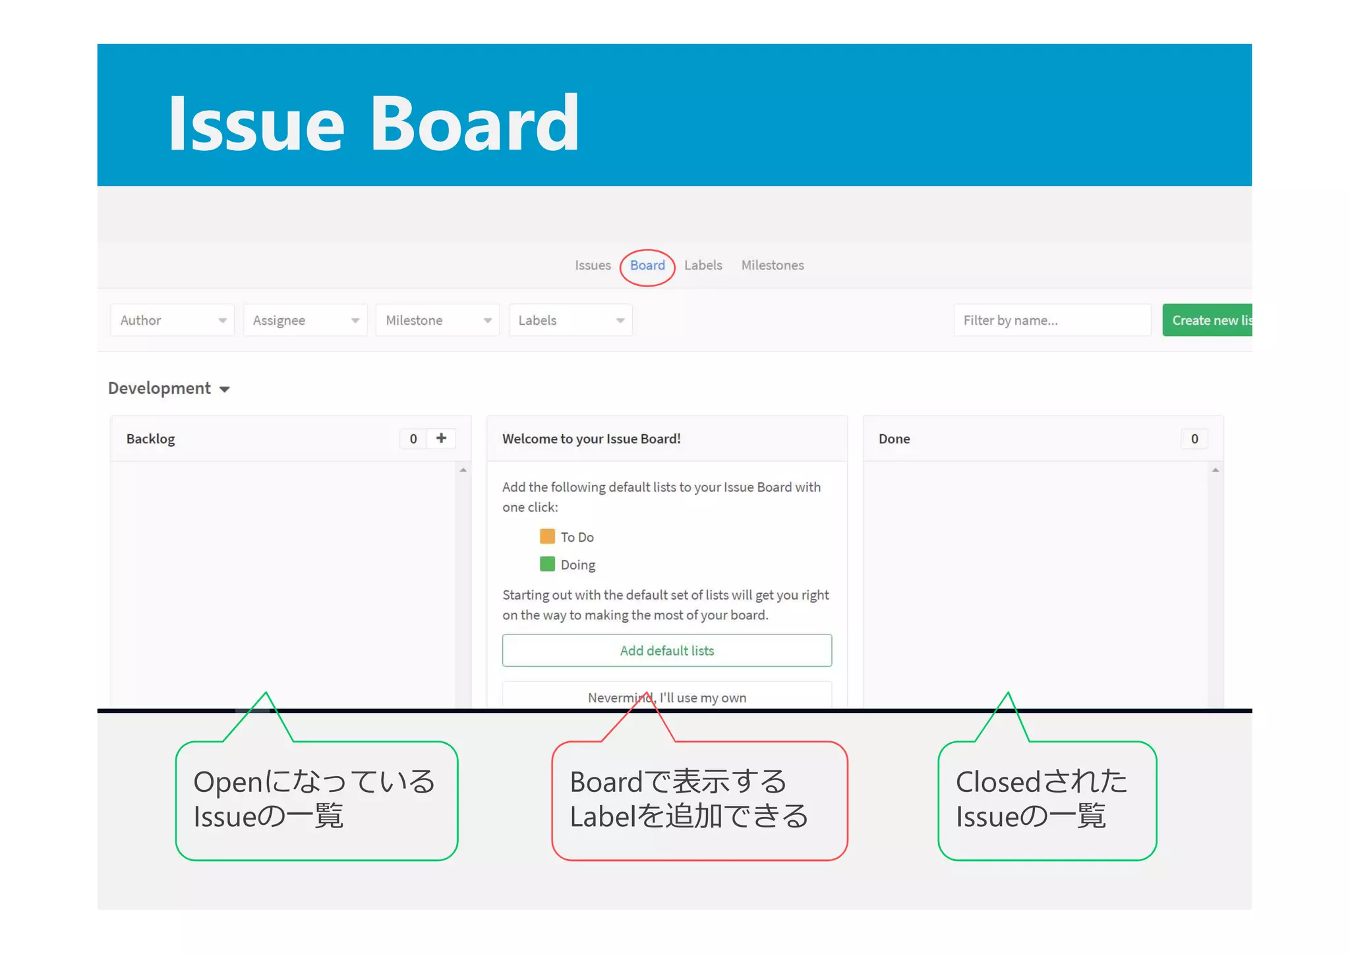This screenshot has width=1350, height=954.
Task: Click the To Do label text
Action: click(577, 537)
